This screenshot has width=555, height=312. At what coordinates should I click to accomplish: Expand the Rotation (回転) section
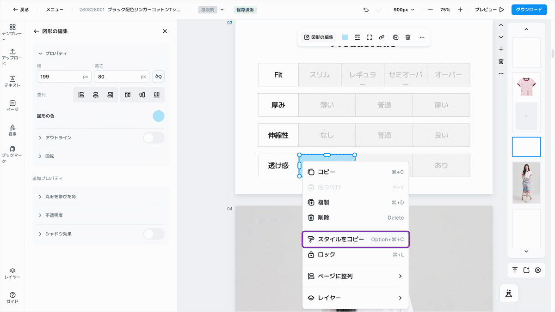click(x=40, y=156)
